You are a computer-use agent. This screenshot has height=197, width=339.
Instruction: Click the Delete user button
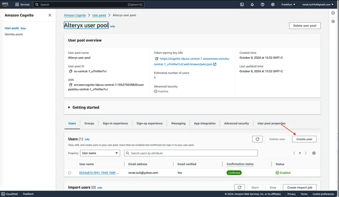click(277, 139)
